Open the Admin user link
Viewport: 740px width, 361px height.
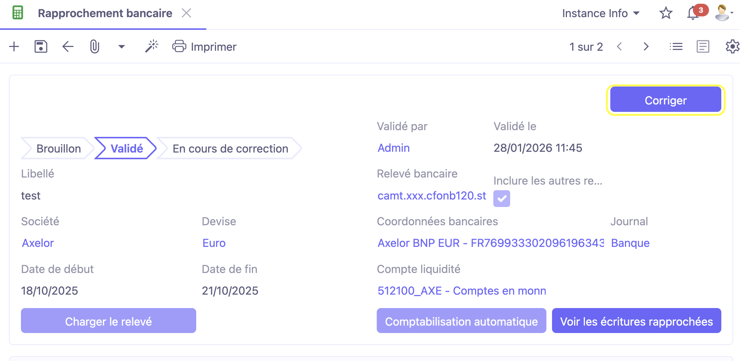[x=393, y=148]
